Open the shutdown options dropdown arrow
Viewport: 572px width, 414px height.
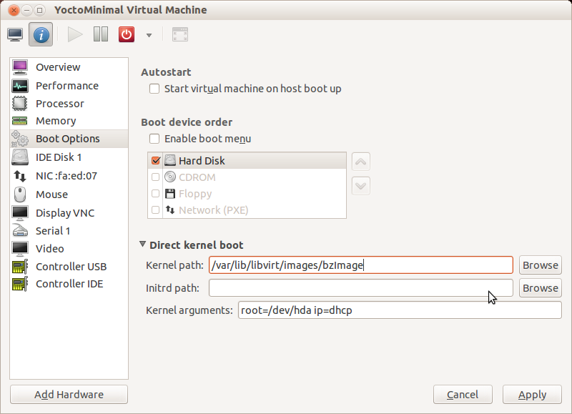(149, 35)
